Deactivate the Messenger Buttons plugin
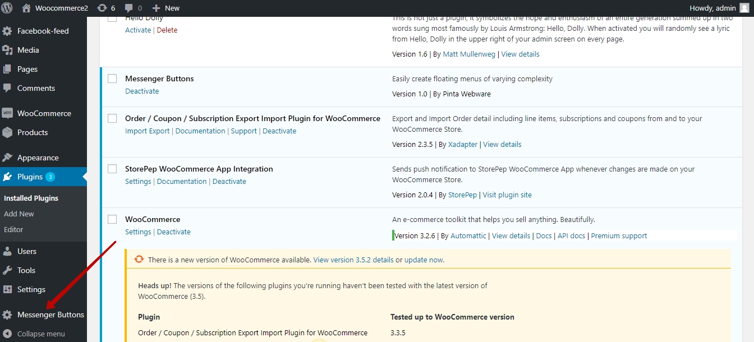This screenshot has width=754, height=342. point(142,91)
